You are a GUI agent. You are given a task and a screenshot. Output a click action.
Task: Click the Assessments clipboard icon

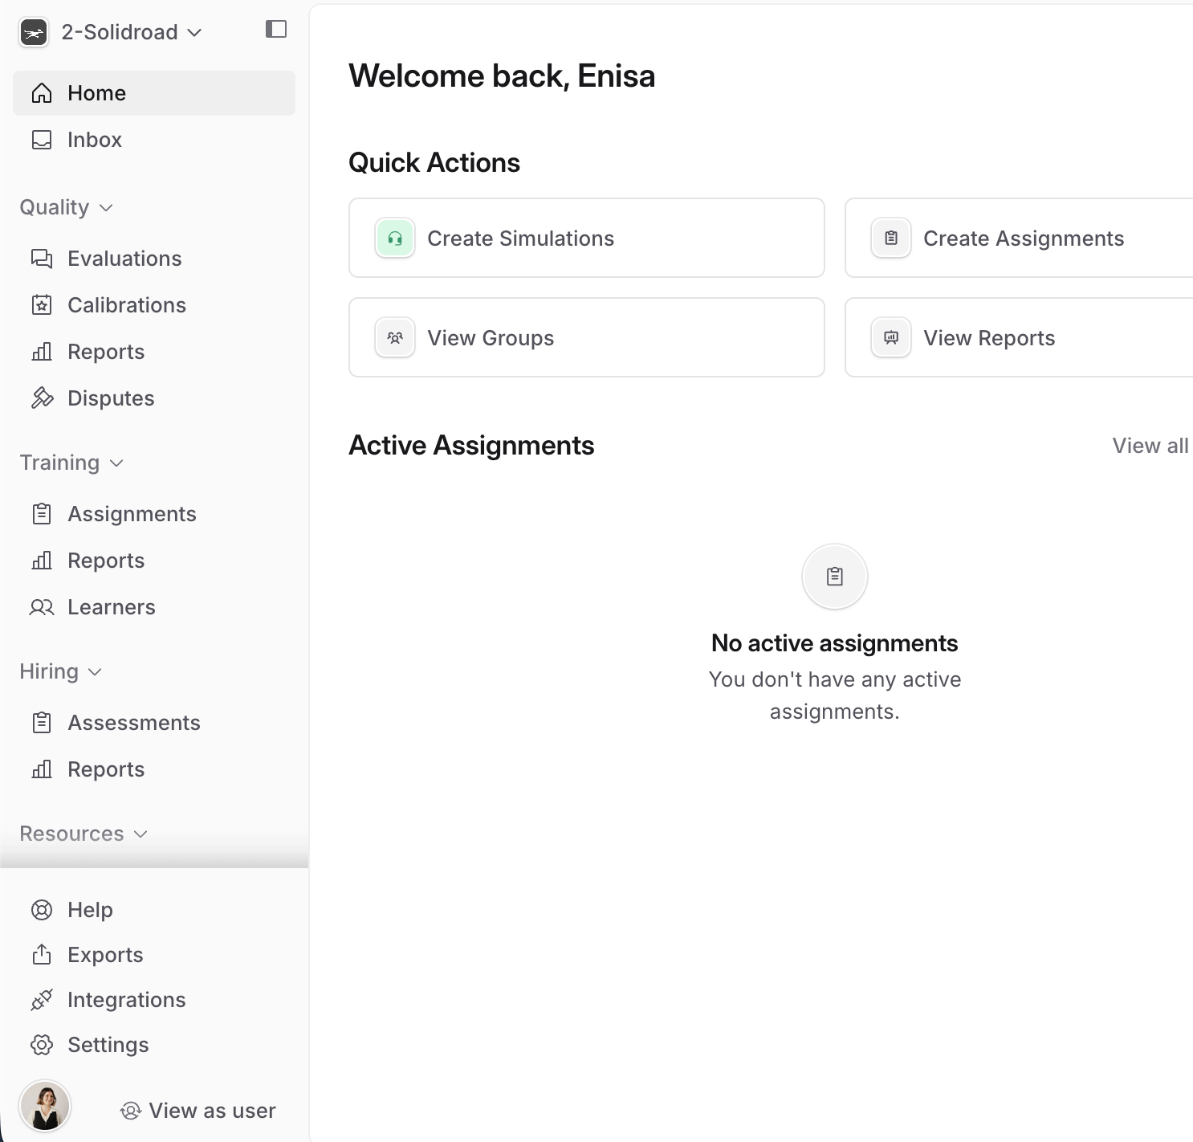[x=42, y=723]
